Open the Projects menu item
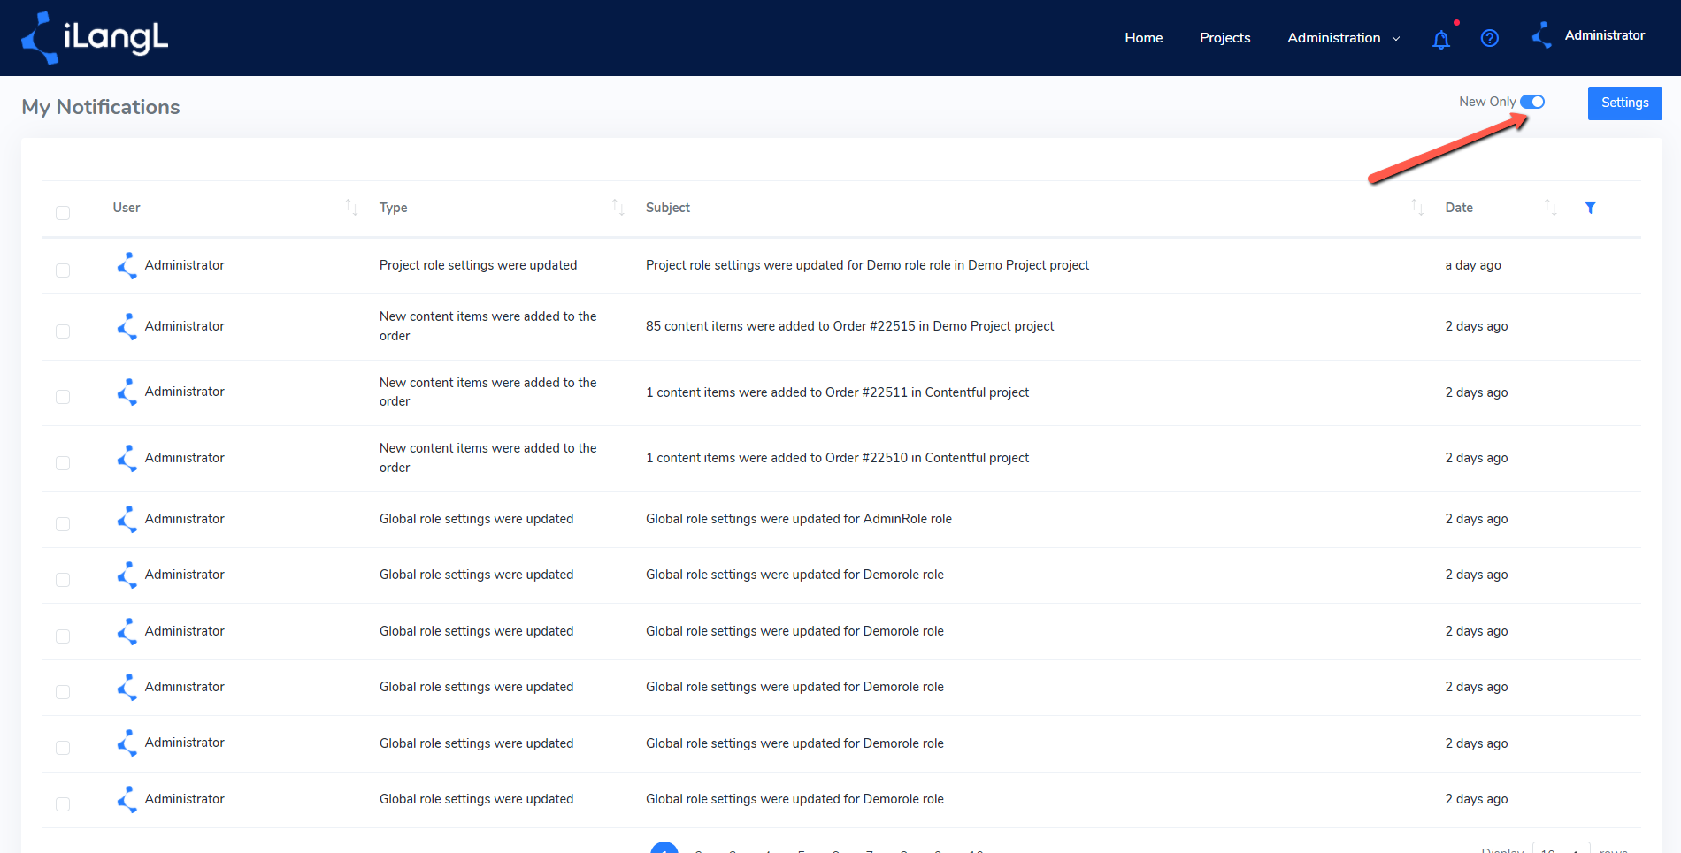1681x853 pixels. 1224,38
